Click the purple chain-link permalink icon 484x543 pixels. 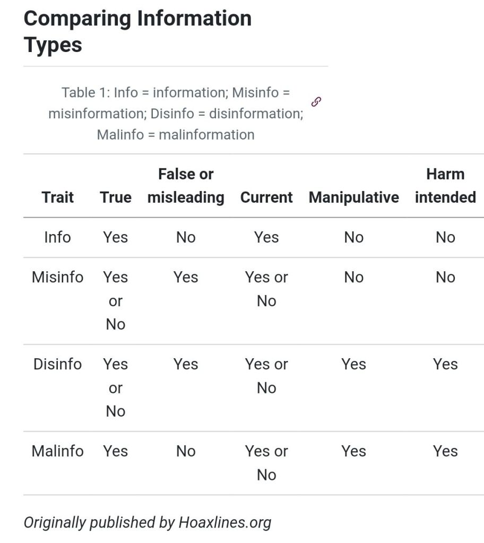click(316, 101)
